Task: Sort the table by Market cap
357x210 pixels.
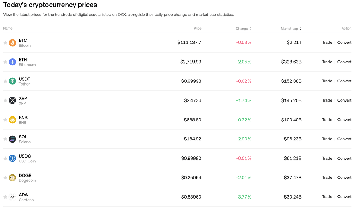Action: pos(291,29)
